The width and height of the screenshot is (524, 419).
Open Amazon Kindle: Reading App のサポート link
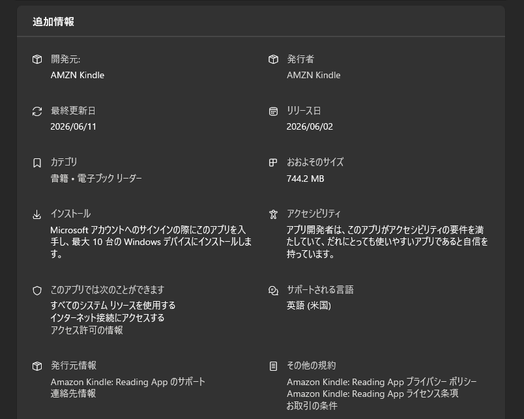tap(128, 382)
